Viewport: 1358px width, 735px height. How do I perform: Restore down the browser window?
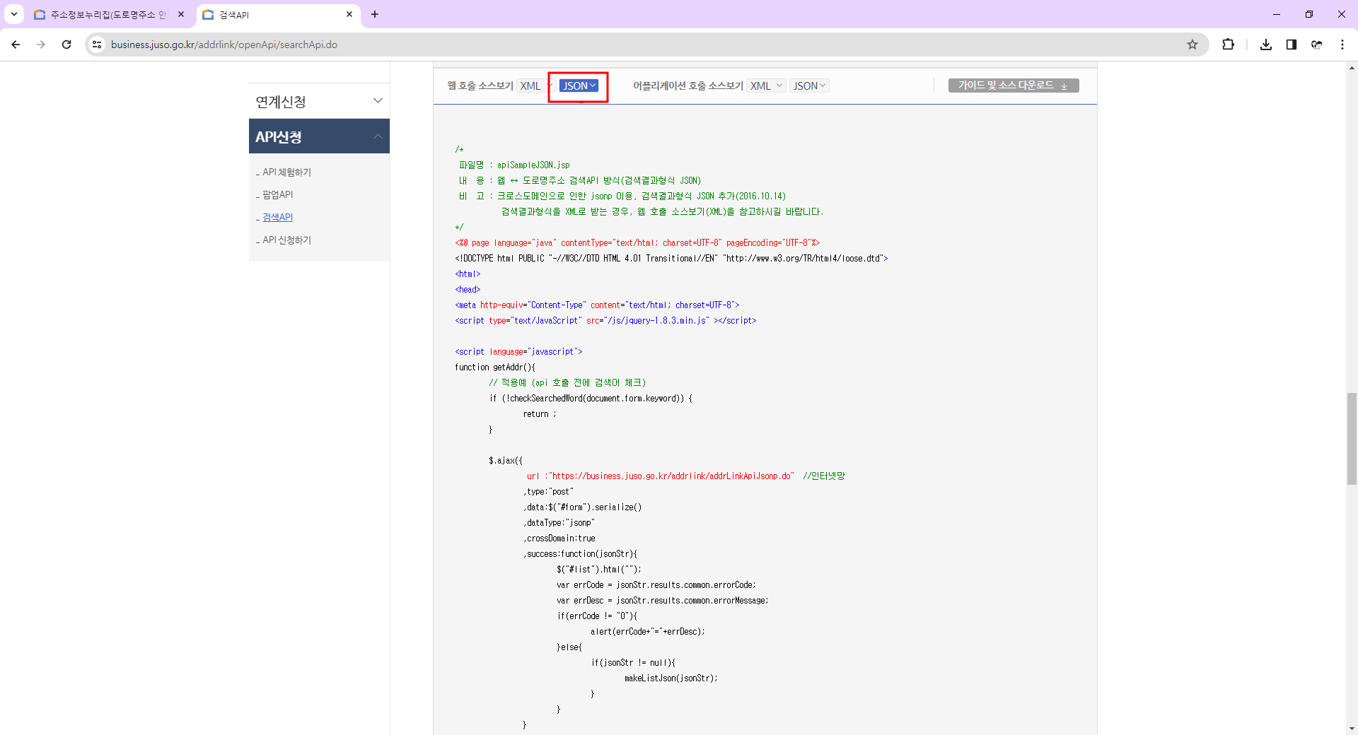(x=1309, y=14)
